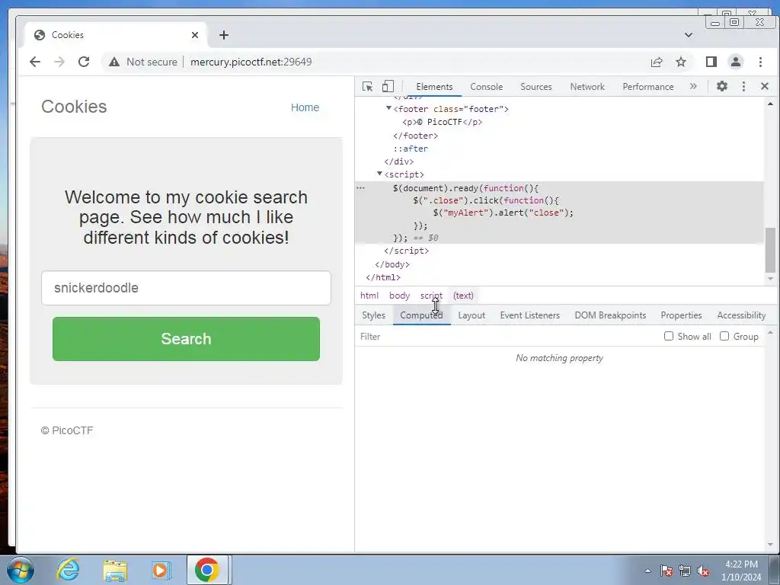
Task: Click the Not secure warning icon
Action: [114, 62]
